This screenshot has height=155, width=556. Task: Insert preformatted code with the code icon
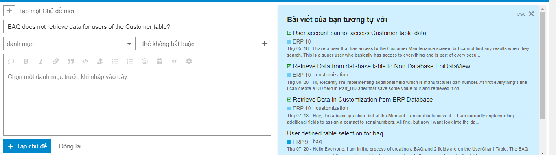(85, 61)
